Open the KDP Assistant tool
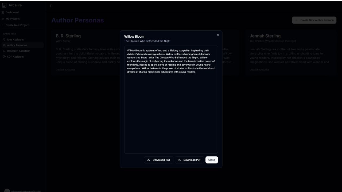The height and width of the screenshot is (192, 342). click(x=13, y=57)
